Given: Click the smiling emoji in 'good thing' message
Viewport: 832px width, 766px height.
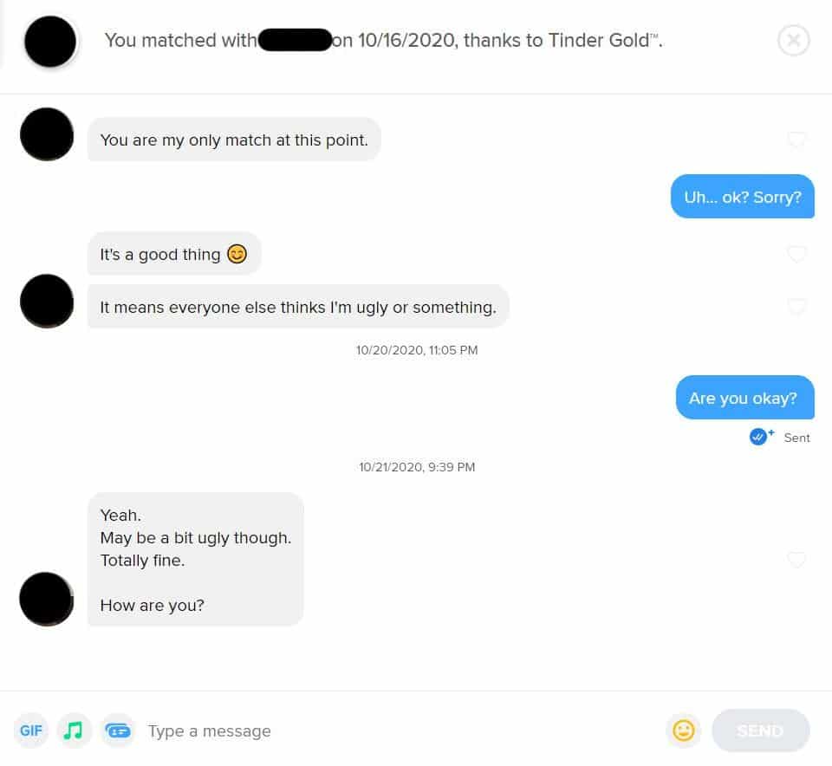Looking at the screenshot, I should [237, 254].
